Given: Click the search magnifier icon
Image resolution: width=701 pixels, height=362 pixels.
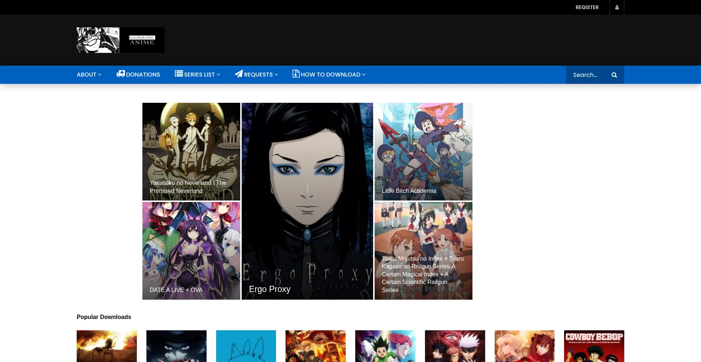Looking at the screenshot, I should click(x=614, y=75).
